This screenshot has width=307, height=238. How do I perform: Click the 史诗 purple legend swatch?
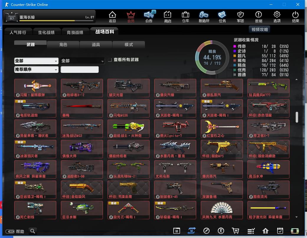click(x=235, y=51)
